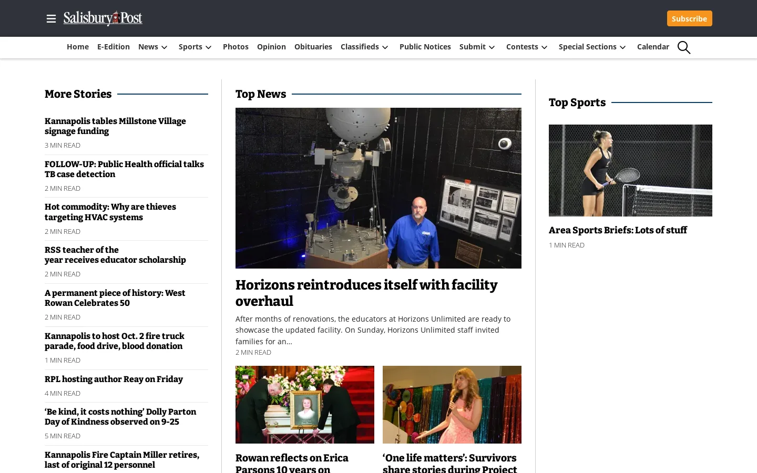Viewport: 757px width, 473px height.
Task: Open the Special Sections menu label
Action: (x=588, y=47)
